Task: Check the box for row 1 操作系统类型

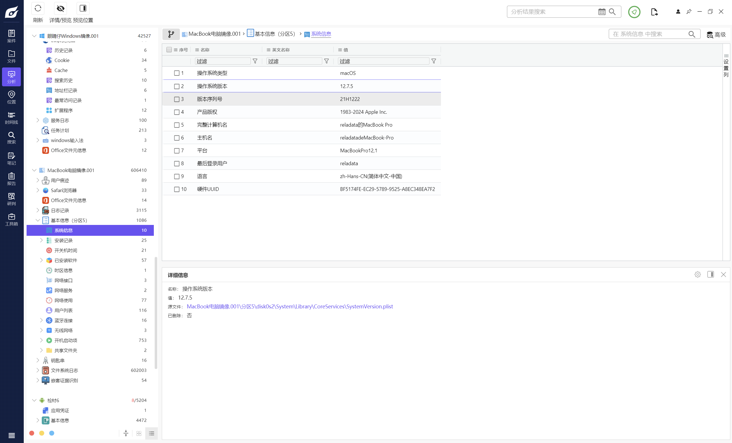Action: click(177, 73)
